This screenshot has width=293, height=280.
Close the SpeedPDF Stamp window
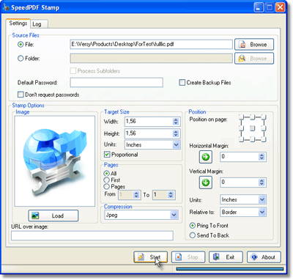click(x=280, y=7)
